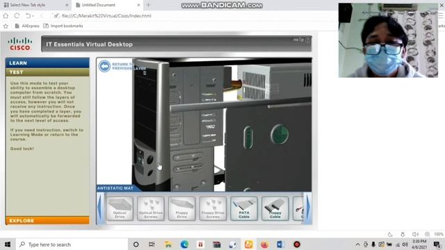Toggle night mode moon icon
This screenshot has height=250, width=445.
(390, 235)
